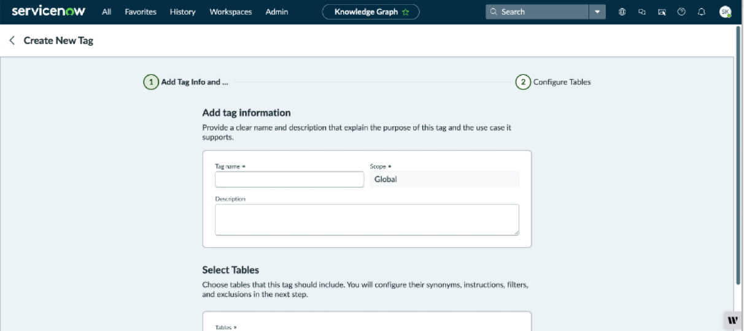The height and width of the screenshot is (331, 744).
Task: Click the Create New Tag heading
Action: pyautogui.click(x=58, y=40)
